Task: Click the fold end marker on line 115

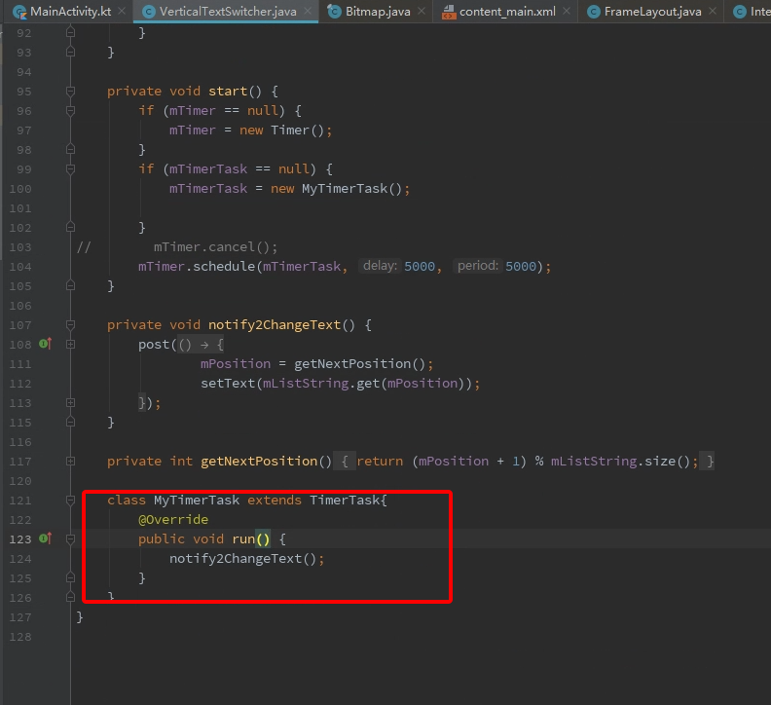Action: (x=70, y=422)
